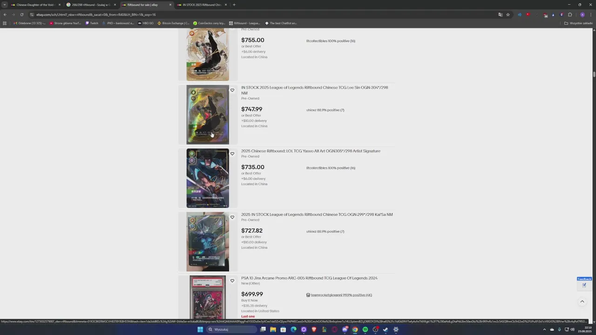Open Yasuo Alt Art Artist Signature listing title
The image size is (596, 335).
tap(311, 151)
